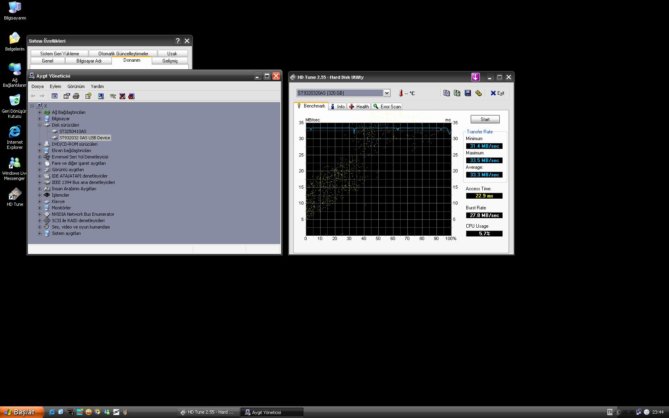Click the purple down-arrow icon in HD Tune title bar
Viewport: 669px width, 418px height.
coord(475,77)
